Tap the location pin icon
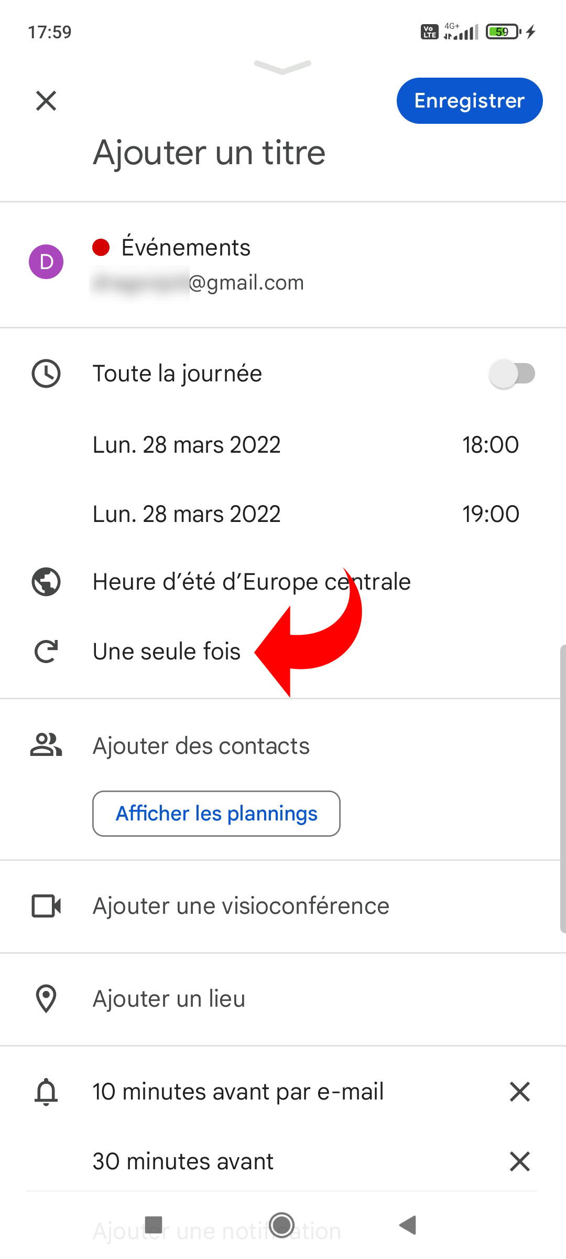566x1259 pixels. click(x=46, y=999)
